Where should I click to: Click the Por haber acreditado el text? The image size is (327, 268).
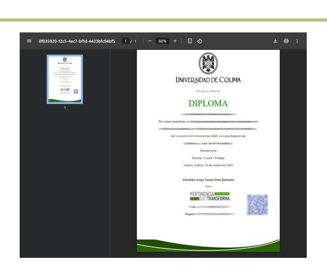point(173,122)
